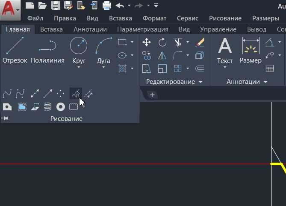
Task: Open the hatch tool dropdown arrow
Action: coord(132,69)
